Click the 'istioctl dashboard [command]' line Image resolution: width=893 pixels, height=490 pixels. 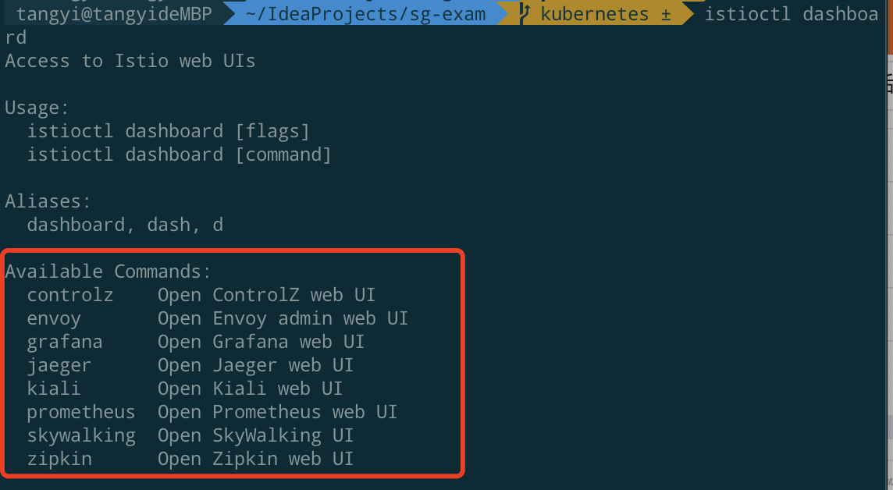[179, 154]
